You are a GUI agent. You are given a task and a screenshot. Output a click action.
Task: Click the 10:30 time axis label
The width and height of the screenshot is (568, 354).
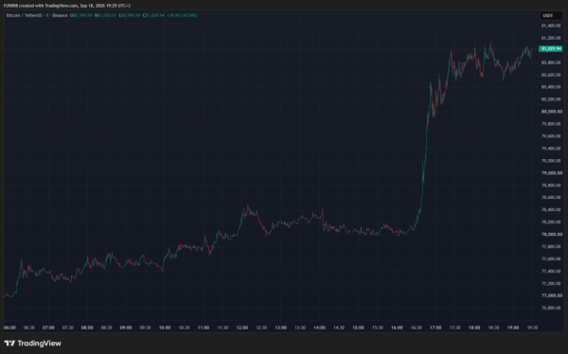click(184, 327)
